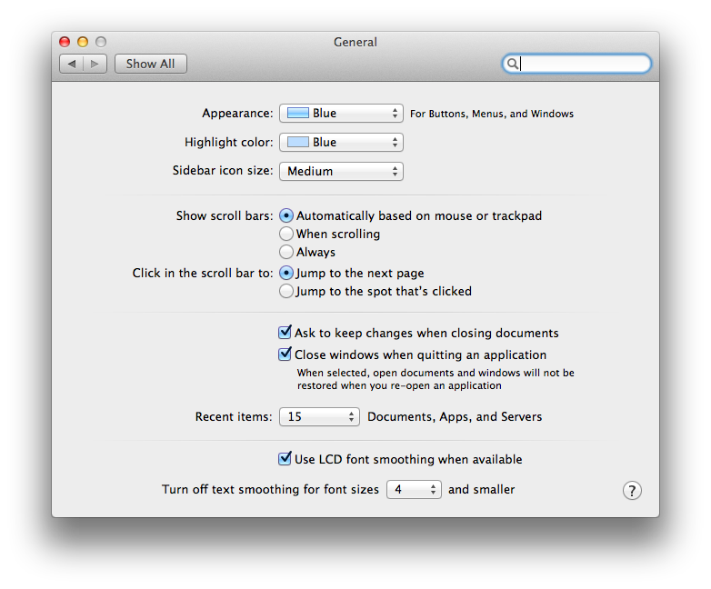Click the 'and smaller' label

(x=482, y=489)
